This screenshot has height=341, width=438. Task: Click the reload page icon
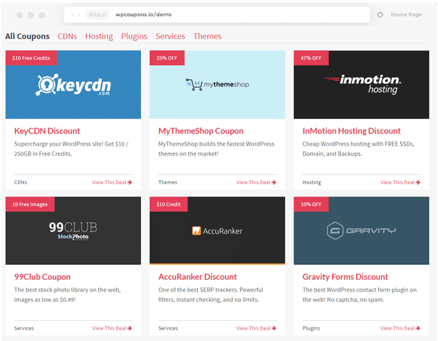[380, 14]
